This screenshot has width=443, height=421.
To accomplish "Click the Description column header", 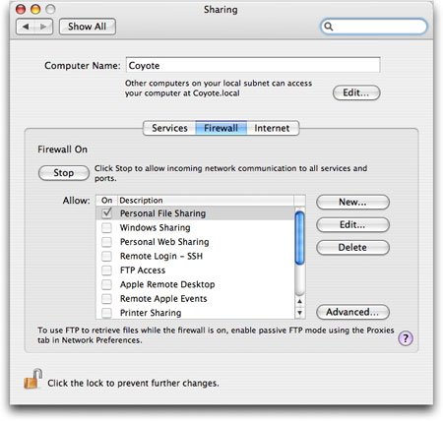I will 206,201.
